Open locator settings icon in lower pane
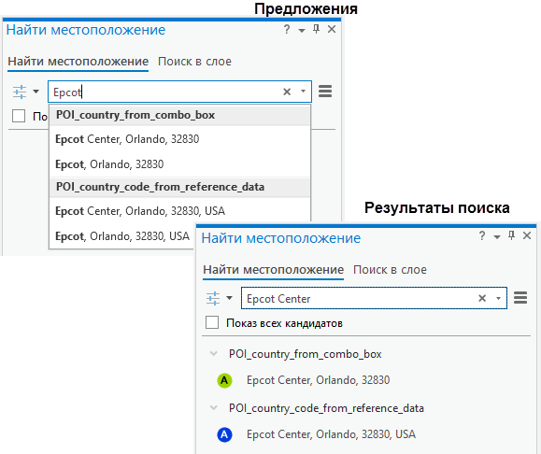This screenshot has width=541, height=454. click(x=213, y=298)
